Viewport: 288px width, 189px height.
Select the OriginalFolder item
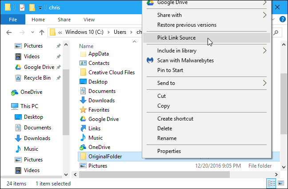(x=105, y=156)
